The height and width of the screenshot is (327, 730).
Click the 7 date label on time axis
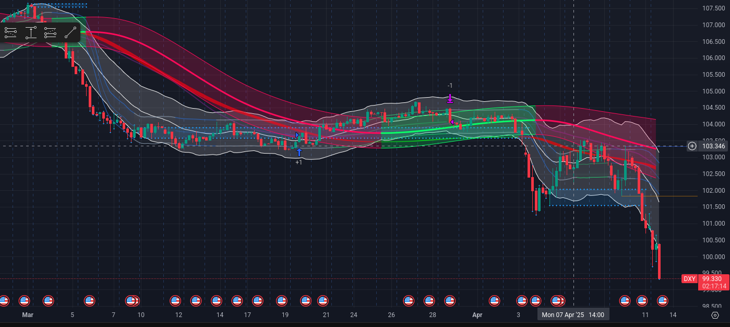tap(113, 315)
